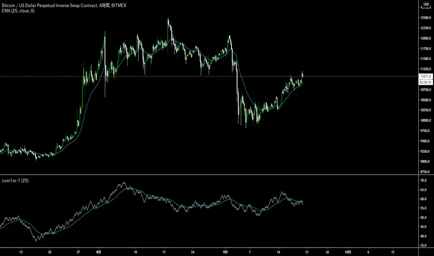Image resolution: width=434 pixels, height=256 pixels.
Task: Click the 9月 label on time axis
Action: click(225, 252)
